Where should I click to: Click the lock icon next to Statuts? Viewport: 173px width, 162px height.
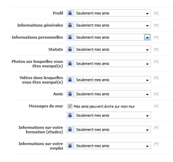[x=70, y=49]
